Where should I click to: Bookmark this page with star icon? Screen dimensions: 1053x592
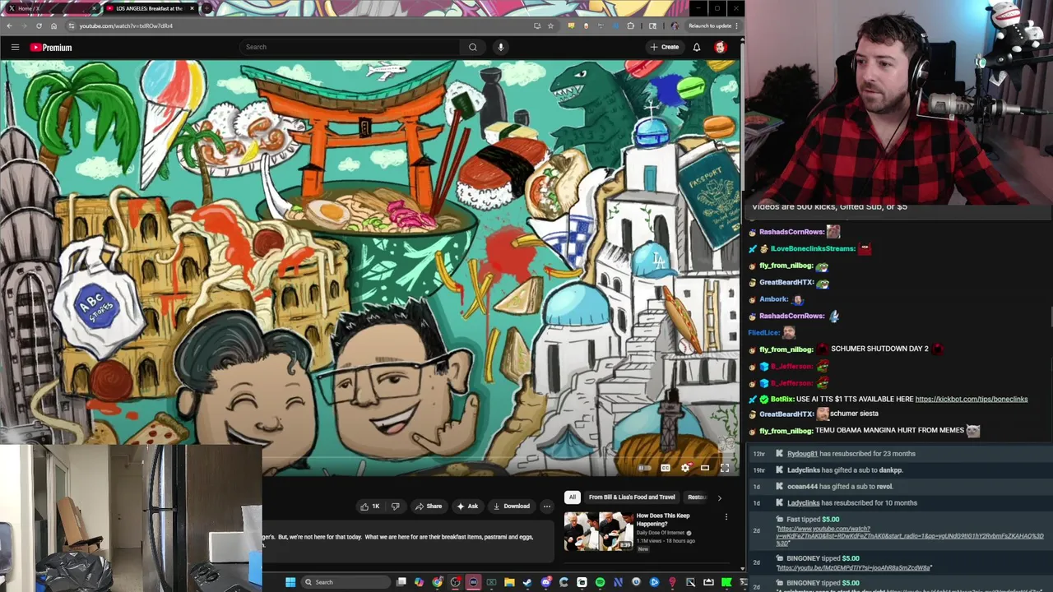(x=550, y=25)
